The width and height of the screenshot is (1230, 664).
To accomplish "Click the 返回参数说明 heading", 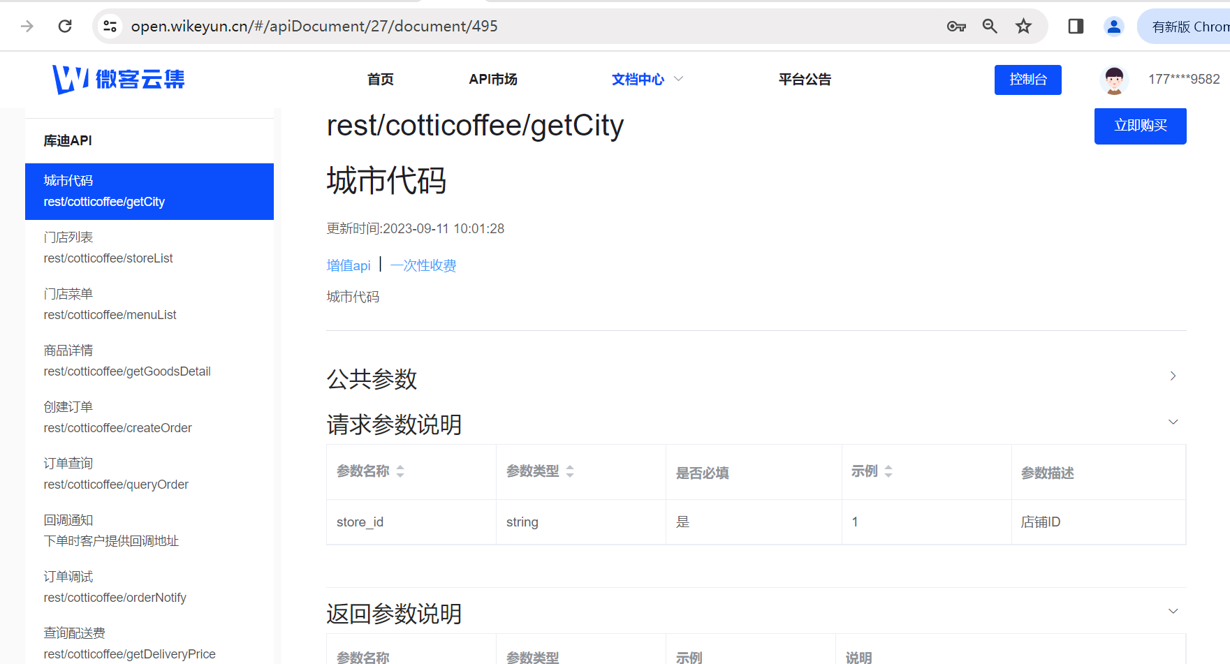I will (394, 614).
